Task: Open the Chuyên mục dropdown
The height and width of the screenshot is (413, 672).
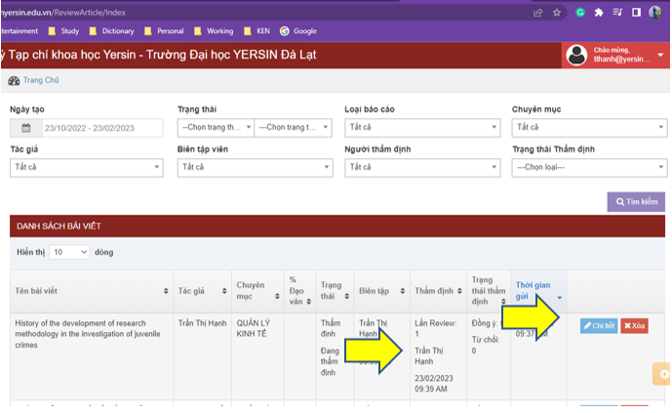Action: [x=588, y=128]
